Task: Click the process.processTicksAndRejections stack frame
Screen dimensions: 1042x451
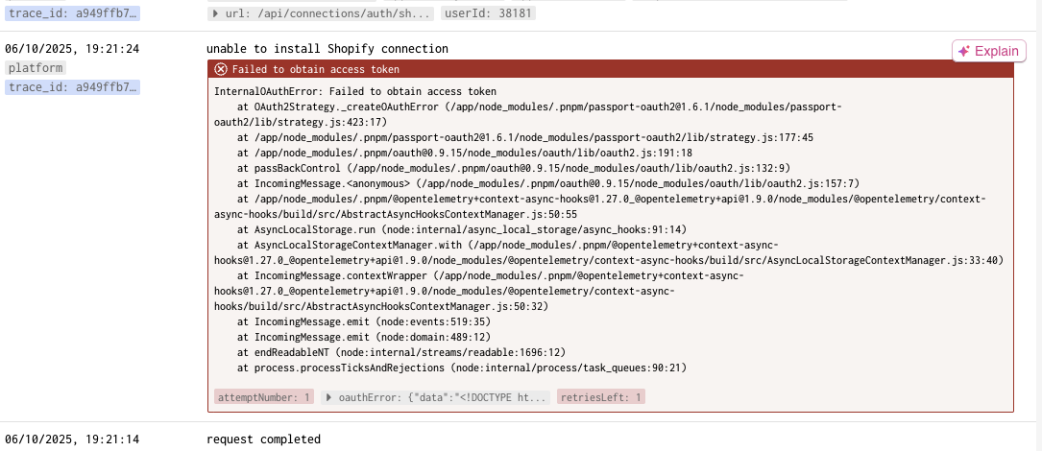Action: pyautogui.click(x=461, y=368)
